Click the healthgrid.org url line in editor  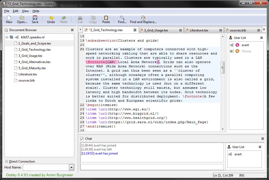point(126,118)
